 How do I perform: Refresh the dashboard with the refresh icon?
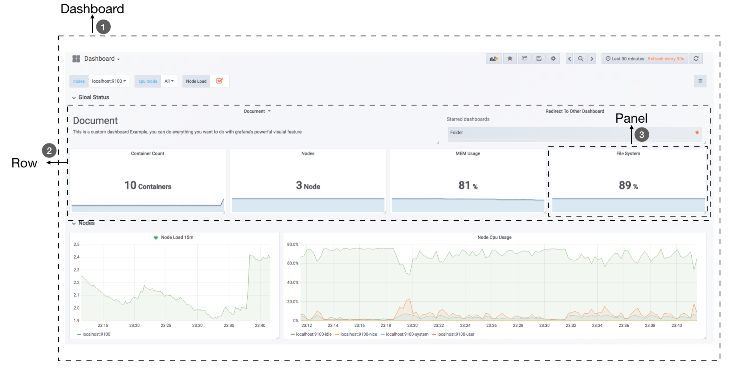point(696,59)
